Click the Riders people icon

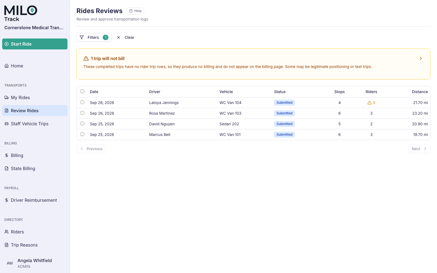coord(7,232)
